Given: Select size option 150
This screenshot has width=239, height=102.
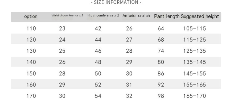Looking at the screenshot, I should [31, 74].
